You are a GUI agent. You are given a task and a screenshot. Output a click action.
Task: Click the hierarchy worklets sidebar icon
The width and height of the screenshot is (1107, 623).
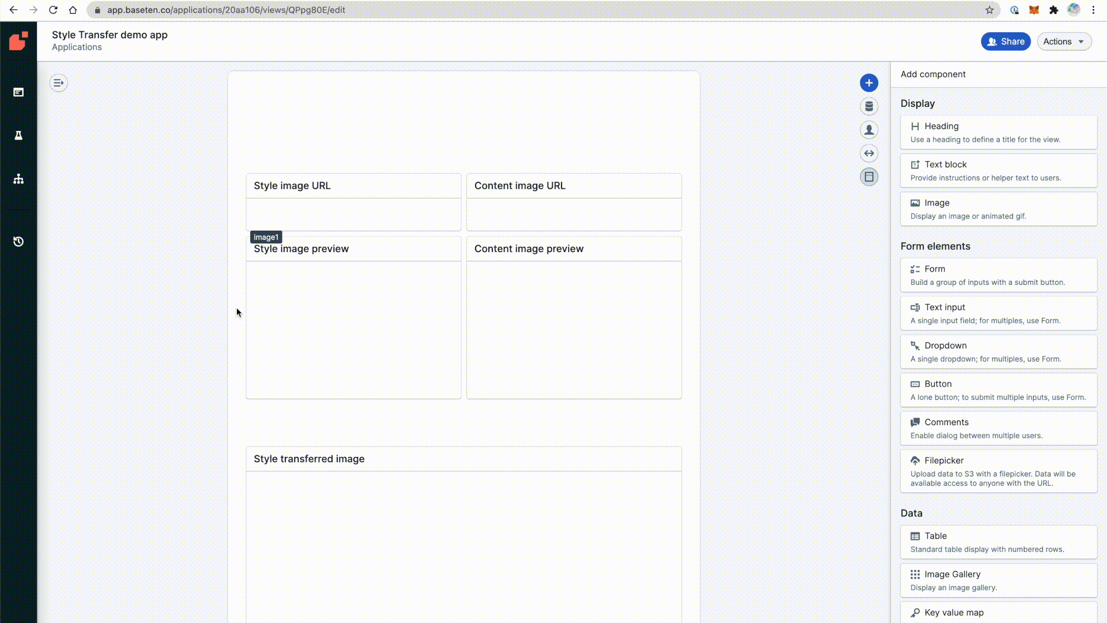click(18, 179)
